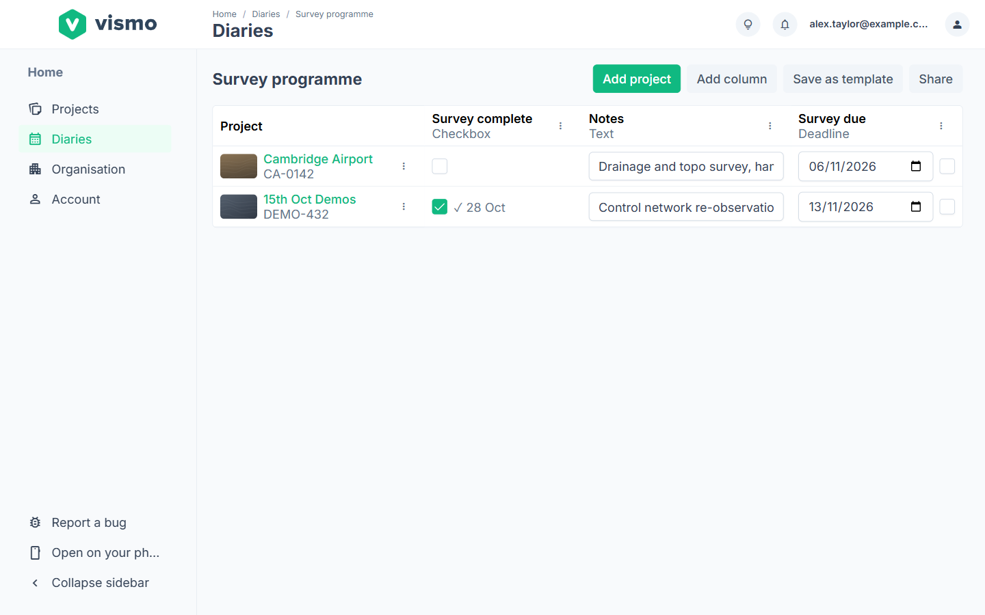
Task: Click the 15th Oct Demos project thumbnail
Action: (239, 206)
